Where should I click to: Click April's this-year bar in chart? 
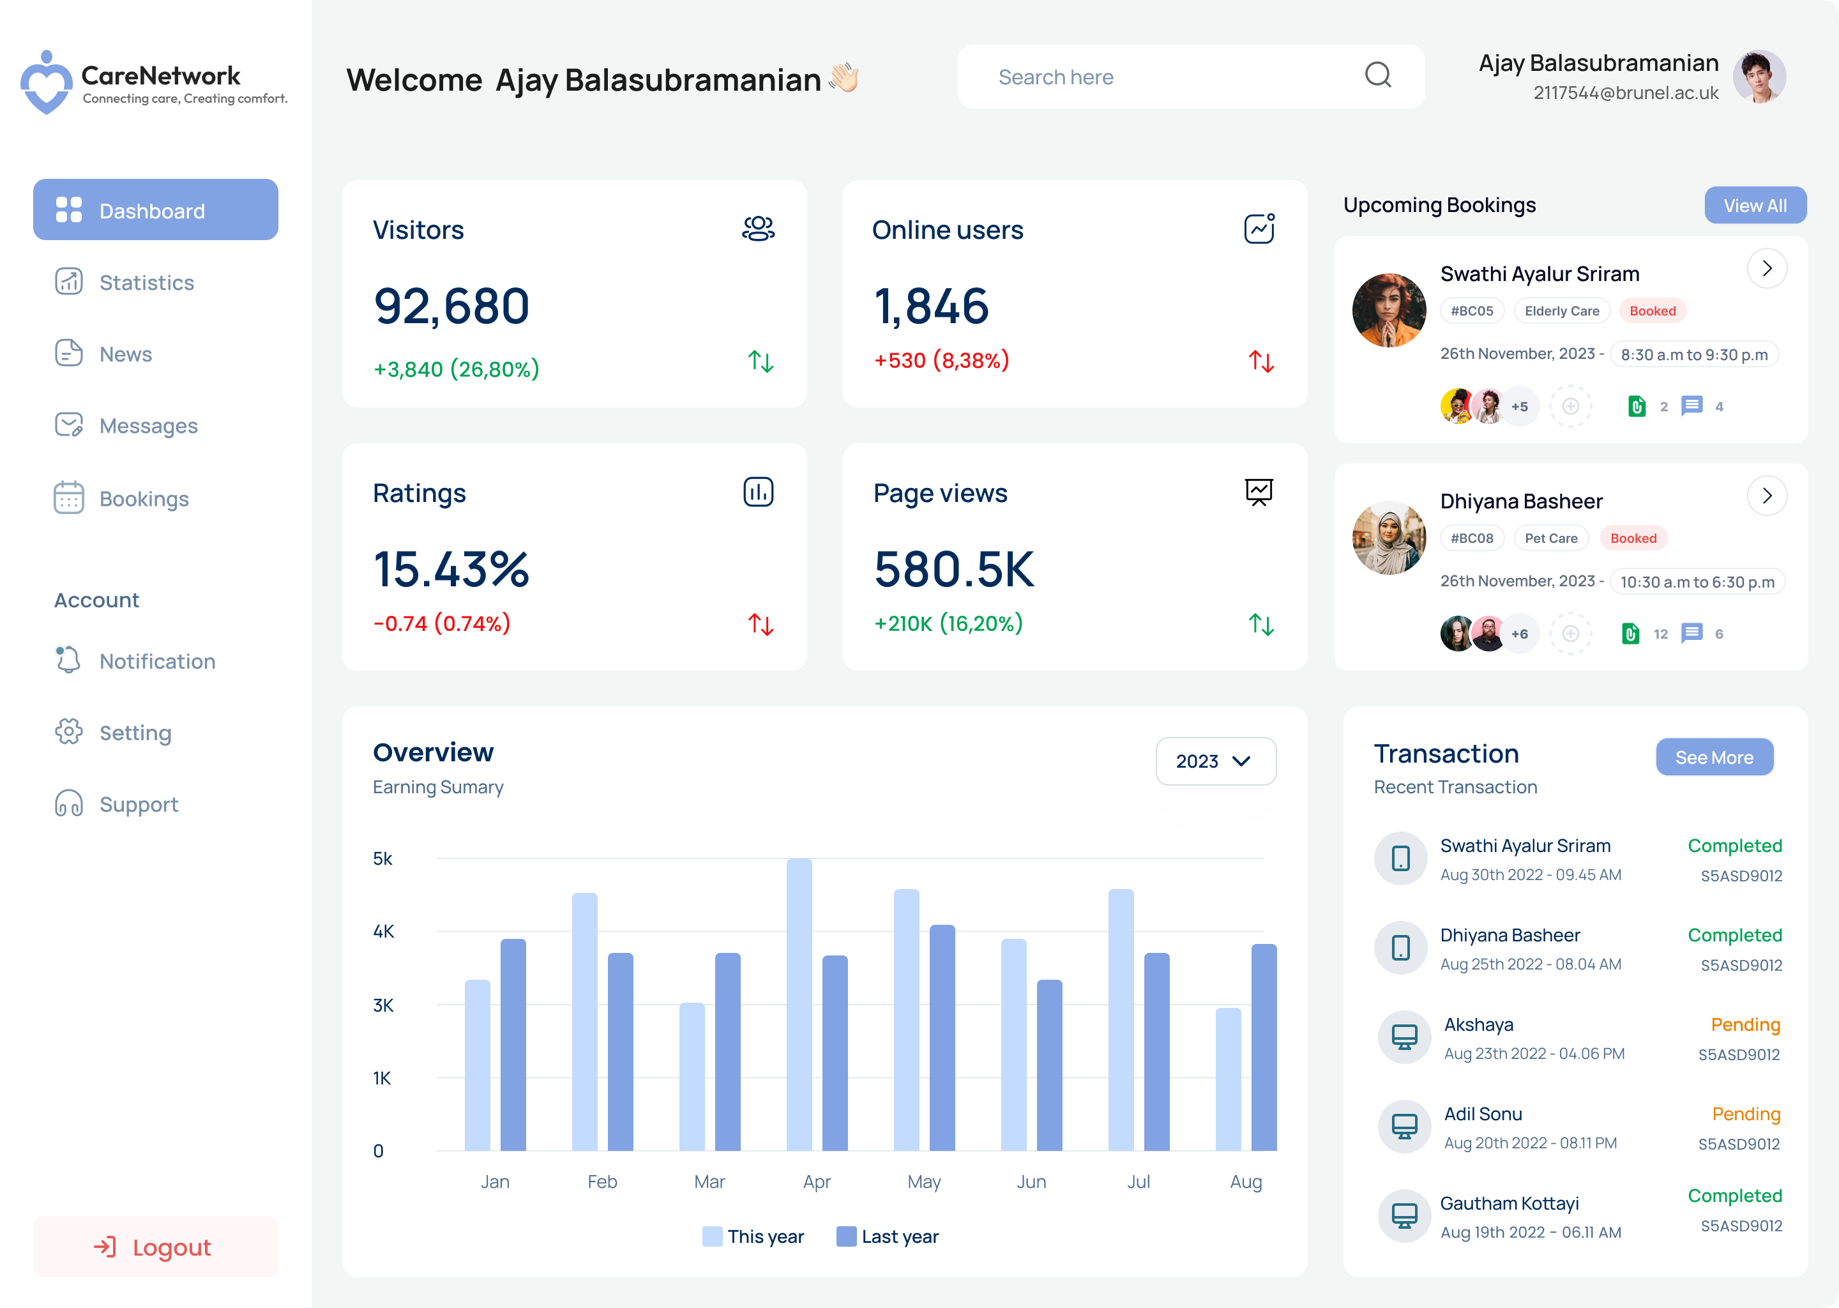pyautogui.click(x=799, y=1005)
